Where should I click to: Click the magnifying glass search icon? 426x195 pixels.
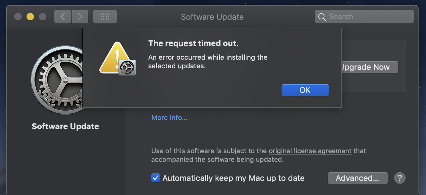322,17
